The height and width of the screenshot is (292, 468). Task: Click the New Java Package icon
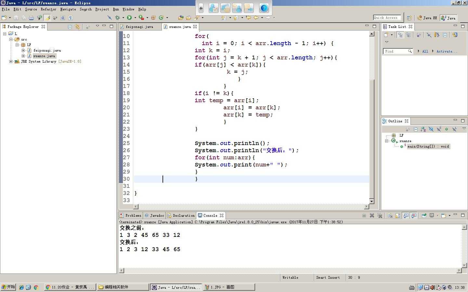click(x=153, y=18)
